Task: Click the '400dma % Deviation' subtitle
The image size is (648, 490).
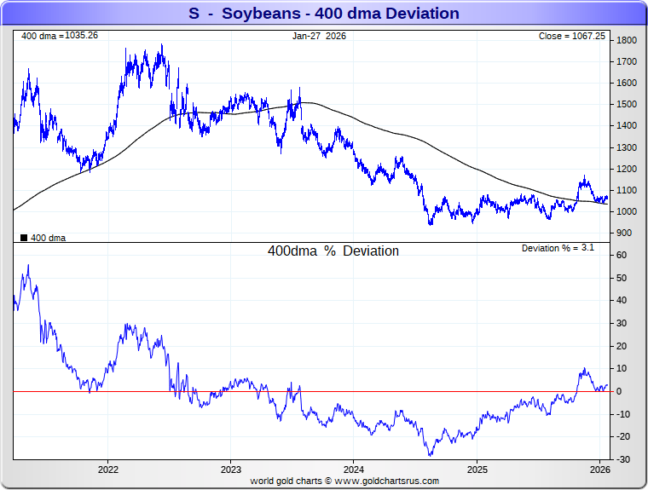Action: (x=333, y=251)
